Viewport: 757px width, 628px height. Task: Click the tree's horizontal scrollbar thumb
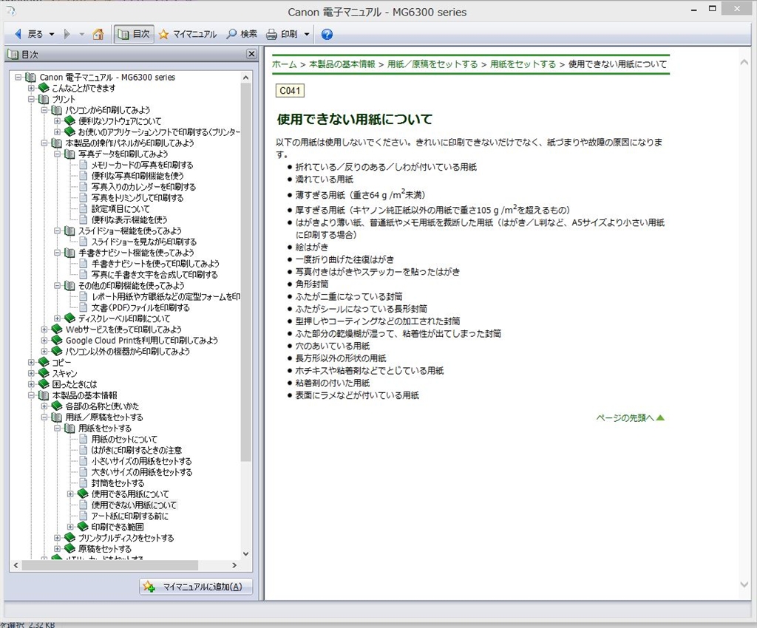[110, 564]
